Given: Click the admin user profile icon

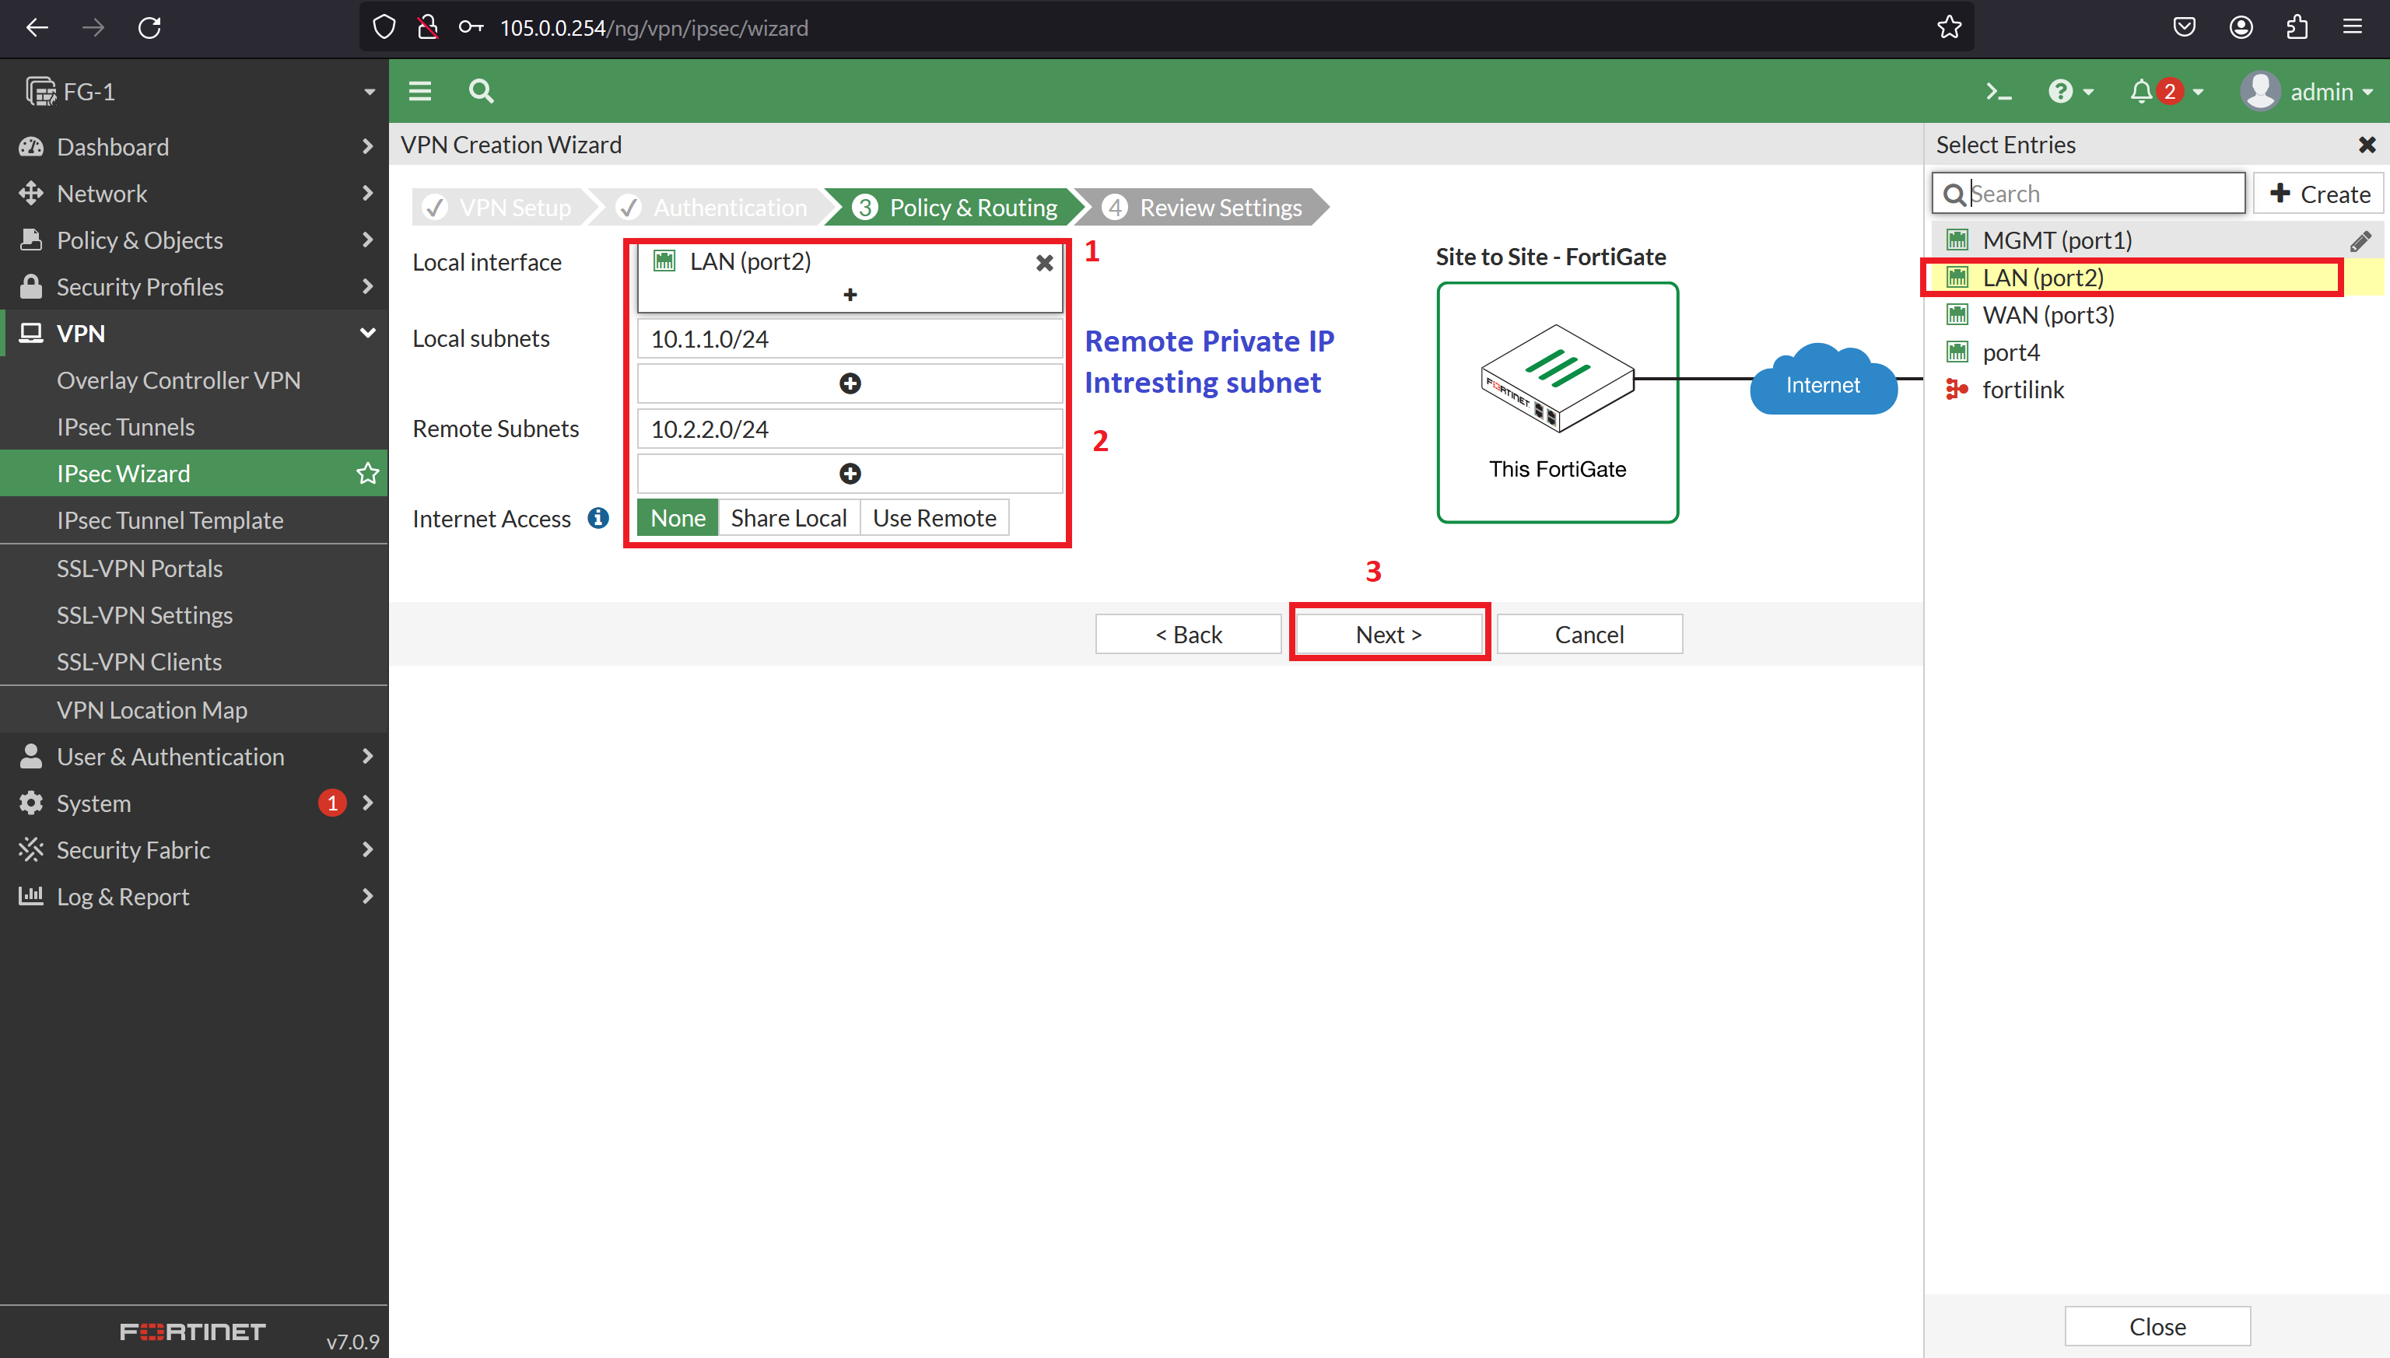Looking at the screenshot, I should (x=2259, y=90).
